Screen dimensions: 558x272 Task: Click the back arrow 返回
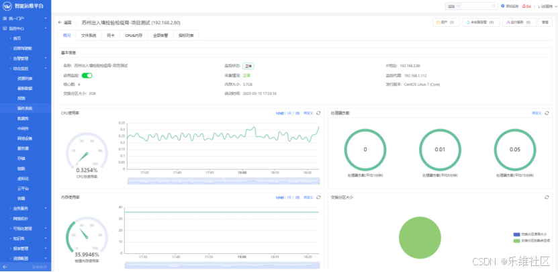64,22
